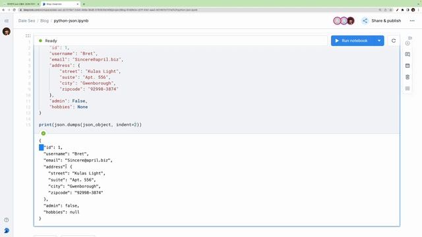Click the "admin": false output line
The image size is (422, 237).
click(x=61, y=205)
